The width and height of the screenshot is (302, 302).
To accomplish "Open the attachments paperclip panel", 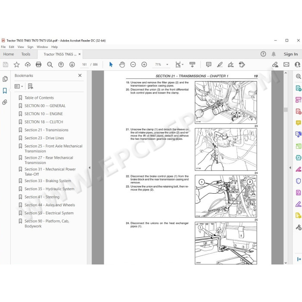I will point(5,102).
